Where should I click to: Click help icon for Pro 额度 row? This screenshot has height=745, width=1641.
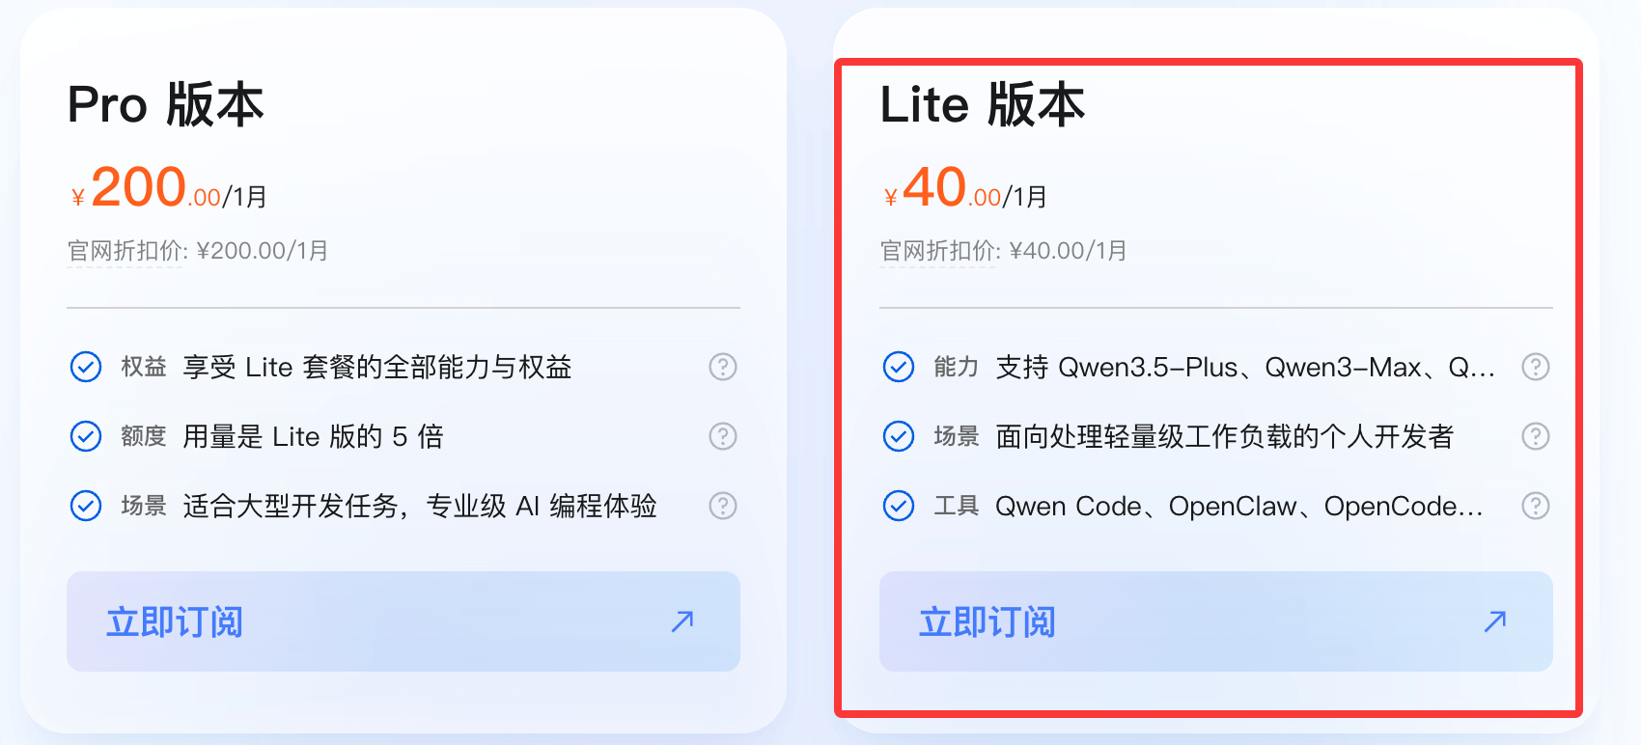(723, 436)
